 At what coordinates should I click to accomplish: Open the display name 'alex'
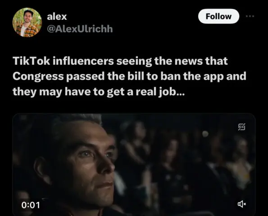pyautogui.click(x=57, y=17)
